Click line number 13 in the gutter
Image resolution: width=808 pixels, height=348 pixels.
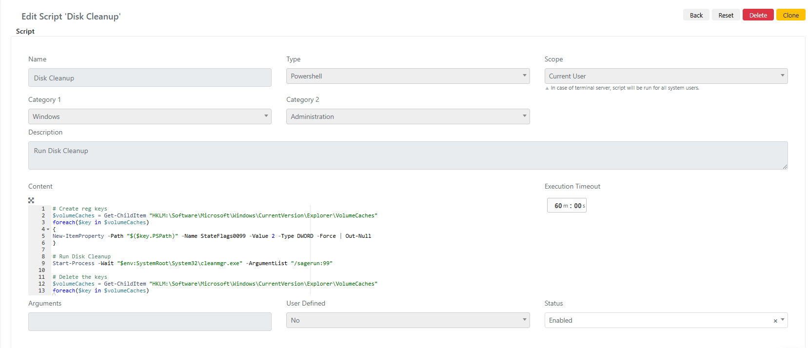click(41, 290)
